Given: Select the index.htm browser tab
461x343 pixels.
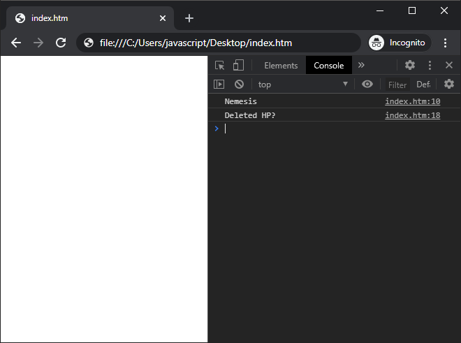Looking at the screenshot, I should point(89,18).
